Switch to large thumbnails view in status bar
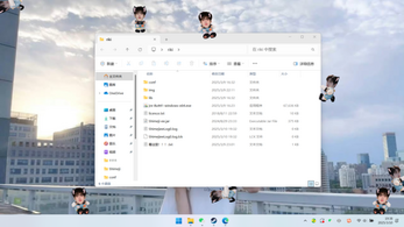Viewport: 404px width, 227px height. coord(317,184)
